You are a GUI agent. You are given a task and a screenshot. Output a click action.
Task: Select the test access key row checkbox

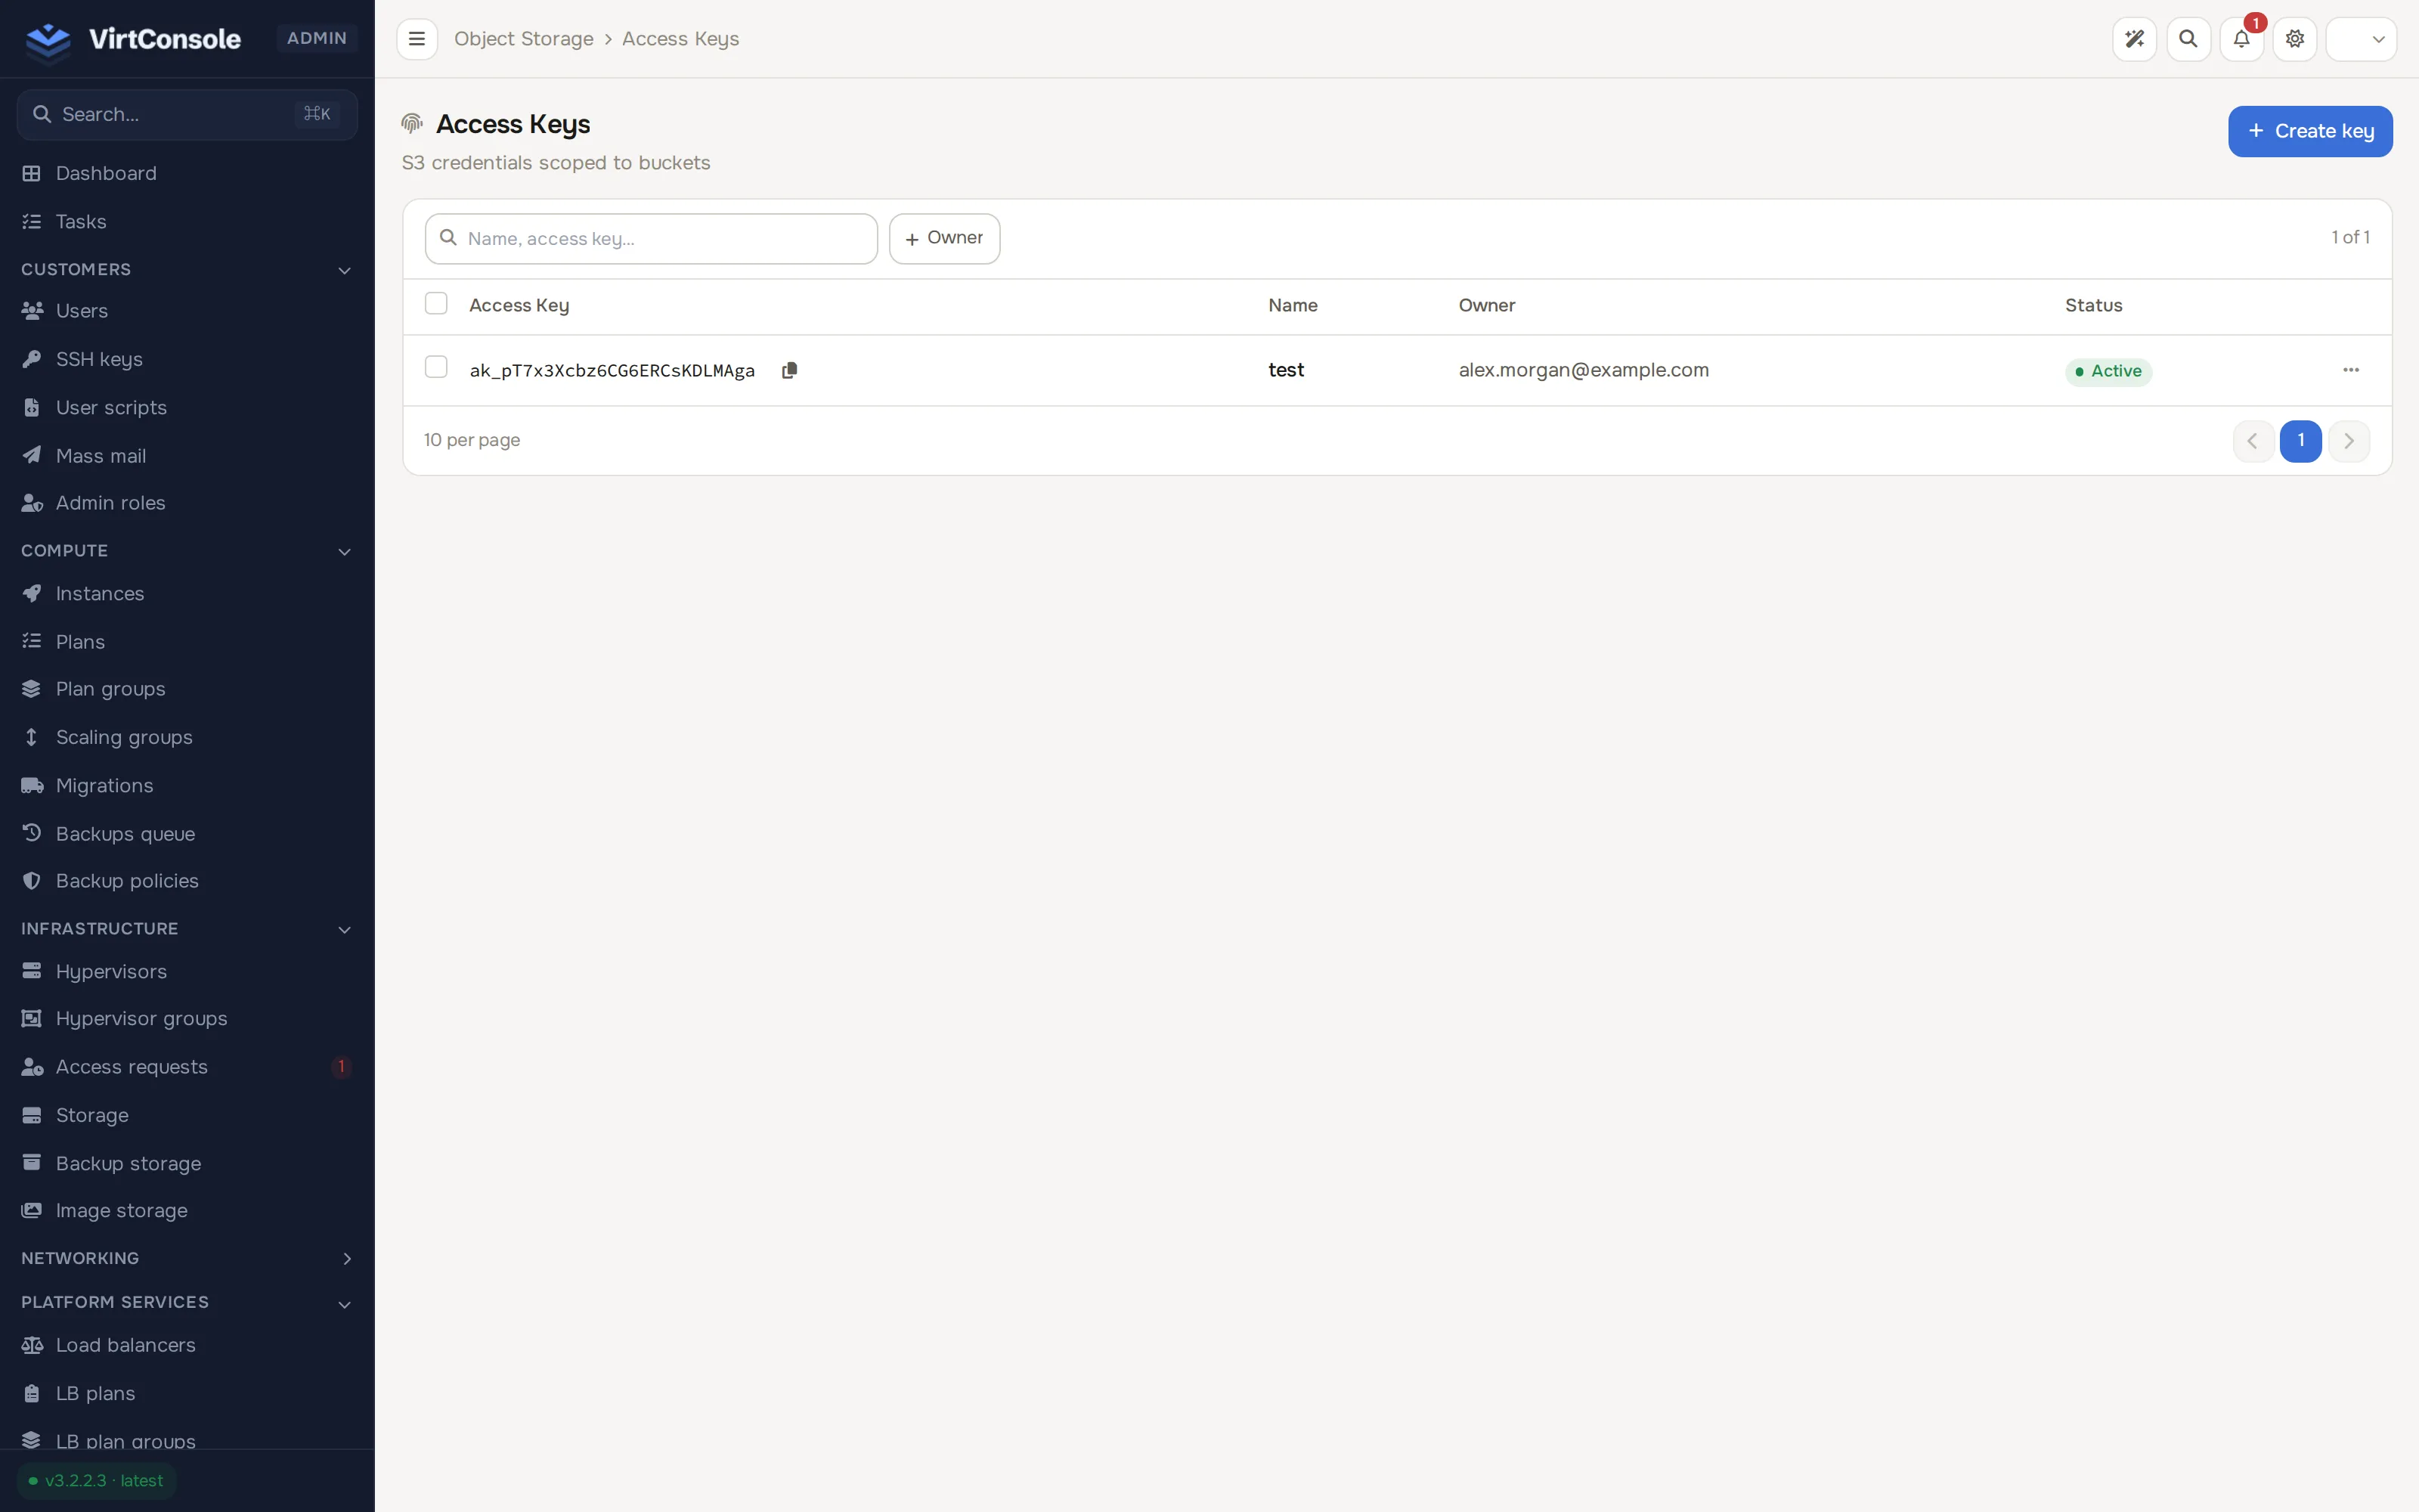pyautogui.click(x=436, y=368)
